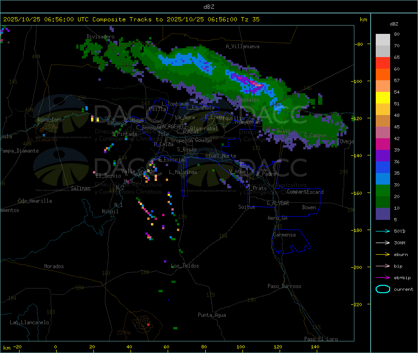Click the current cyan ellipse legend icon

point(383,289)
